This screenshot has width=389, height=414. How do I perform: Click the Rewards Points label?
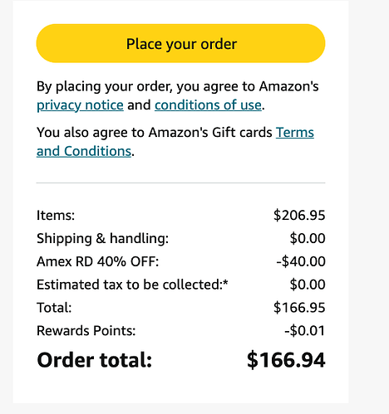86,331
